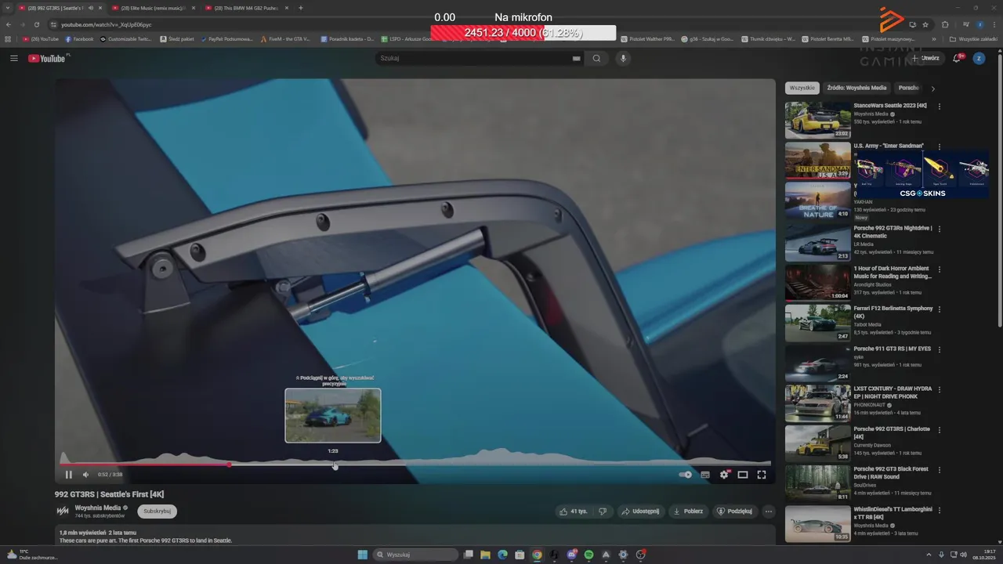The height and width of the screenshot is (564, 1003).
Task: Toggle subtitles in the player
Action: point(705,474)
